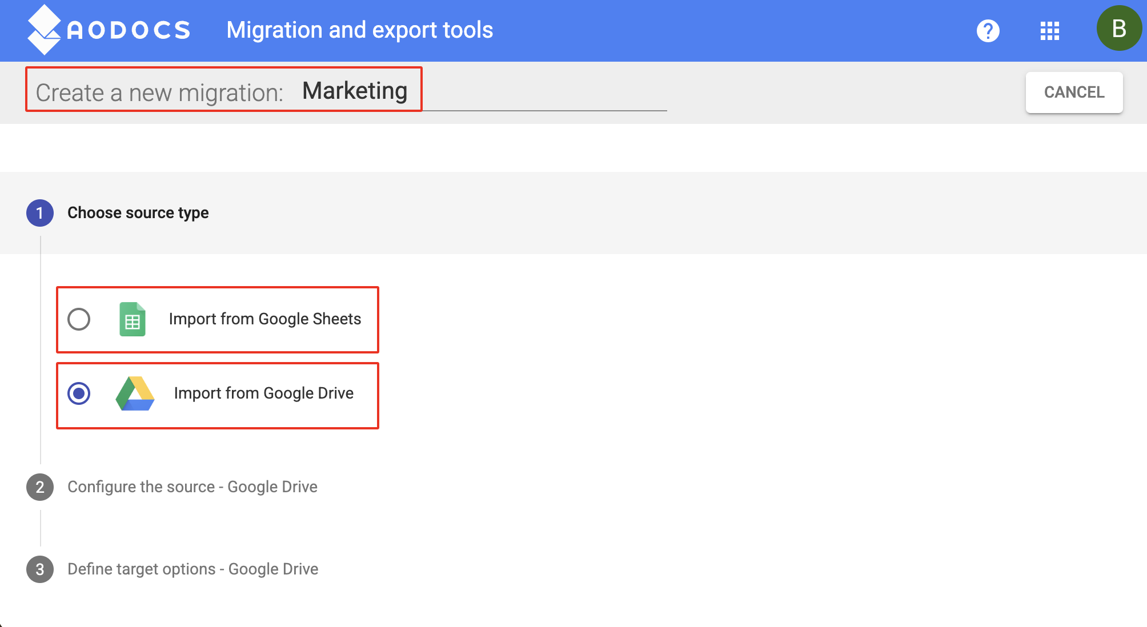Viewport: 1147px width, 627px height.
Task: Click the Import from Google Sheets label
Action: pos(265,319)
